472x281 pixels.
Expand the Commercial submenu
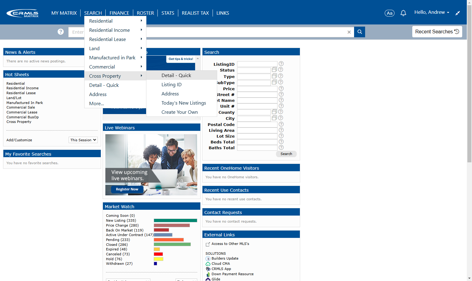(x=115, y=67)
